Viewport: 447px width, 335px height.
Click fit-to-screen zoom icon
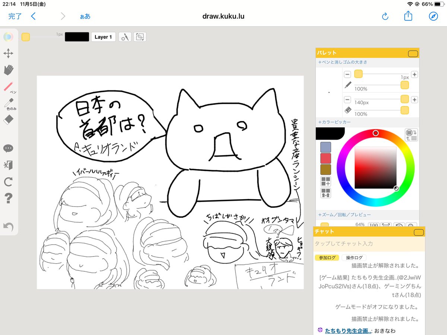[386, 225]
